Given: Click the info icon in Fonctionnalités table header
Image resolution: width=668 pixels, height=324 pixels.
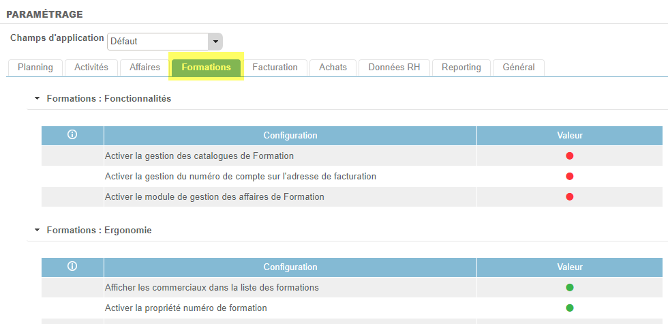Looking at the screenshot, I should pyautogui.click(x=72, y=135).
